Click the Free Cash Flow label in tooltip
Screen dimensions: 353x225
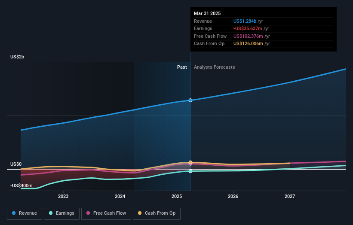pos(210,36)
